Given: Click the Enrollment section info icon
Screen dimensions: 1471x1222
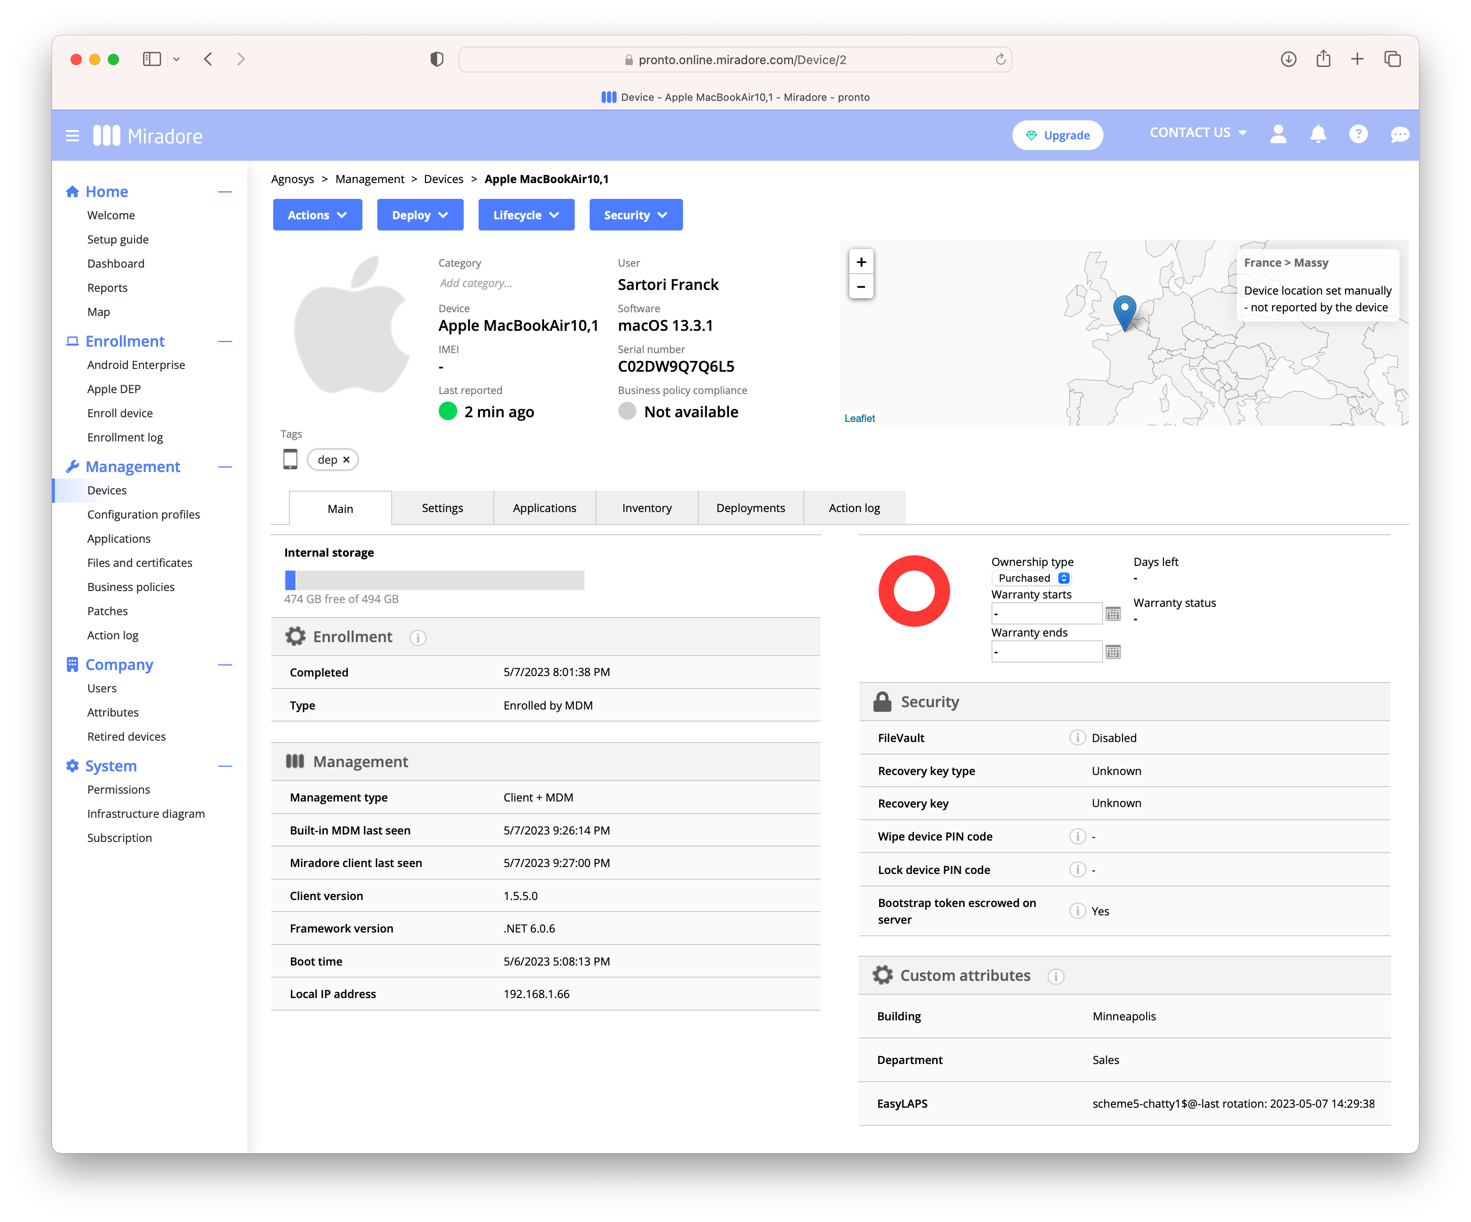Looking at the screenshot, I should coord(418,637).
